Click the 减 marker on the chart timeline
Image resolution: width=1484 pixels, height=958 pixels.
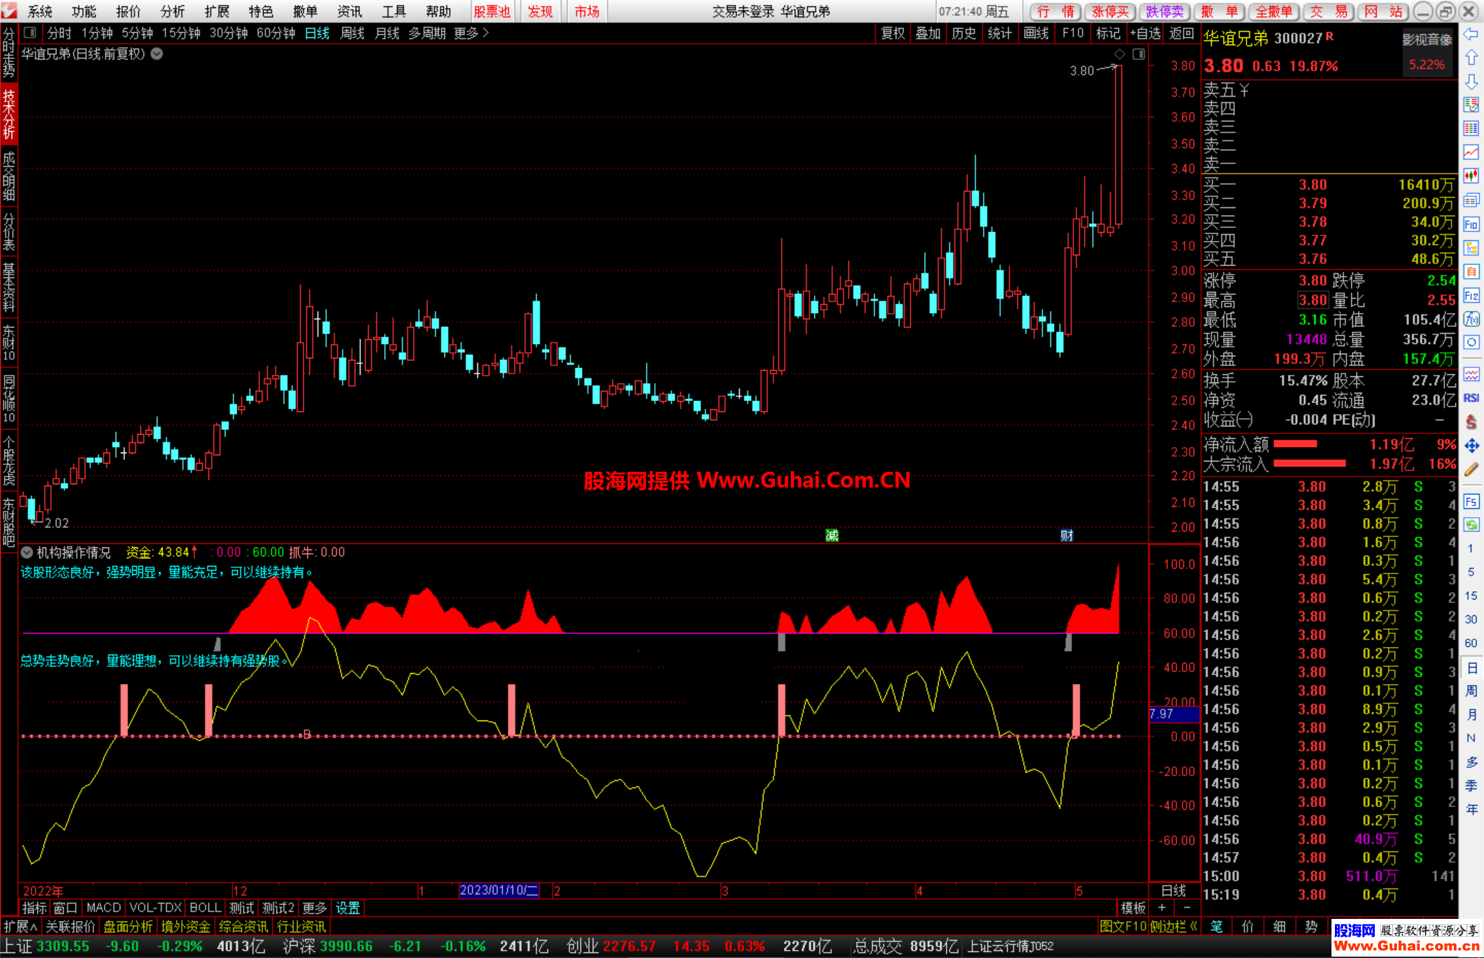pos(832,536)
